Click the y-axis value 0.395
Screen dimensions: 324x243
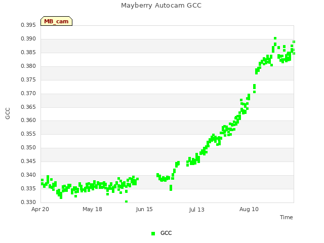[x=28, y=25]
